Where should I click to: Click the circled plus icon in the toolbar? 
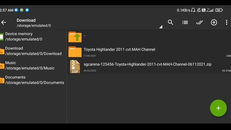(214, 22)
